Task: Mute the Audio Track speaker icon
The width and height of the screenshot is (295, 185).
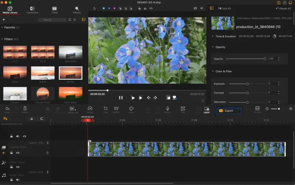Action: [x=17, y=179]
